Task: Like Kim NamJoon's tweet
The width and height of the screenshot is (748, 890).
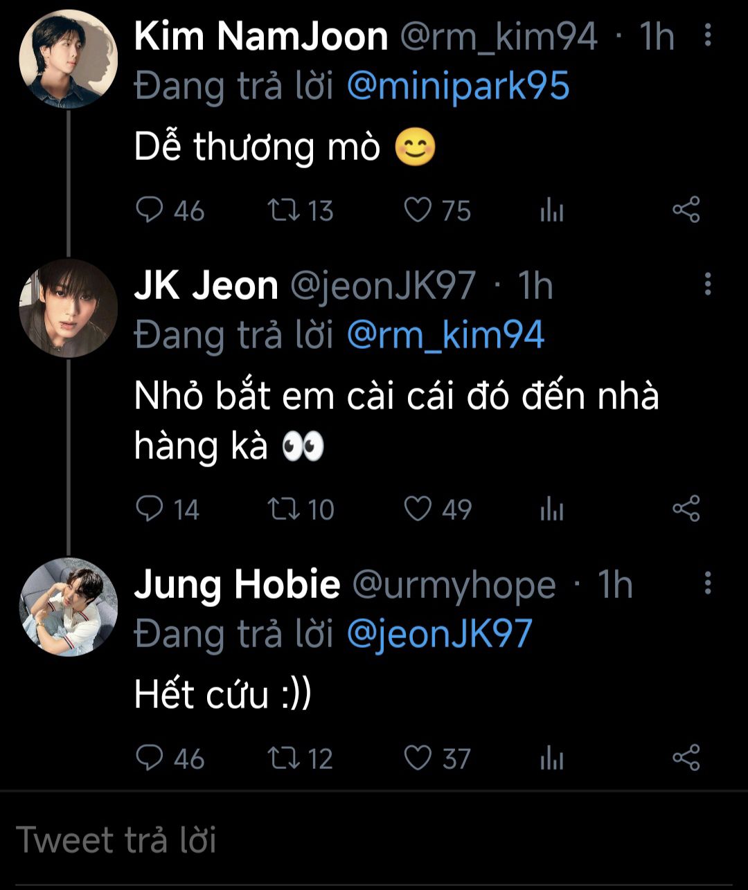Action: 418,210
